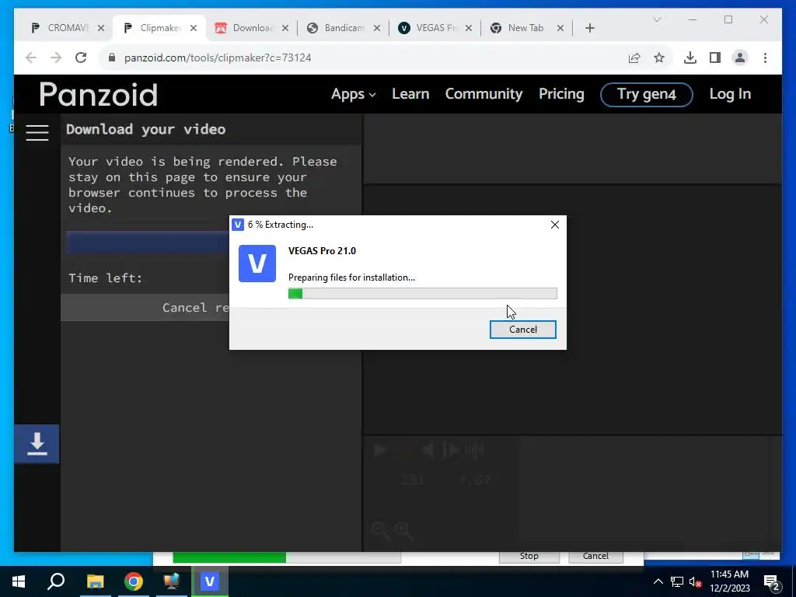Show hidden system tray icons
The height and width of the screenshot is (597, 796).
coord(658,581)
